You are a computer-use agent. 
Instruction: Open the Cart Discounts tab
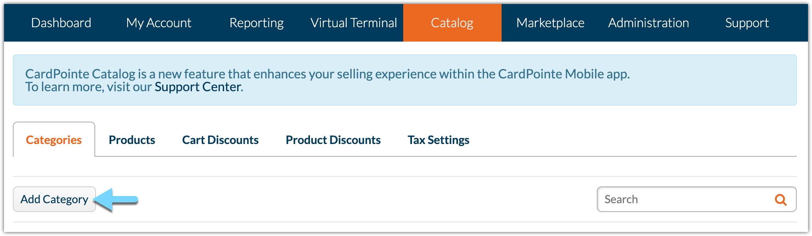tap(220, 140)
